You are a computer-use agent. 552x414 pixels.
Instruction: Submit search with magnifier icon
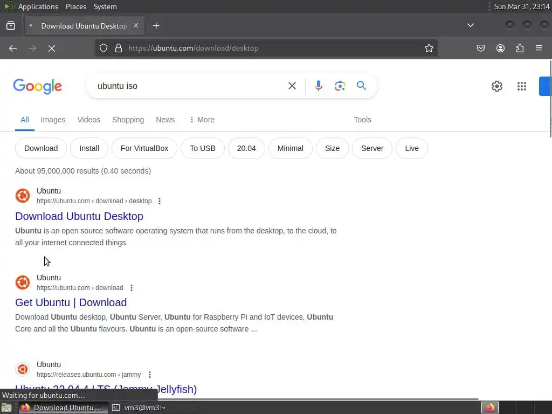pos(361,86)
